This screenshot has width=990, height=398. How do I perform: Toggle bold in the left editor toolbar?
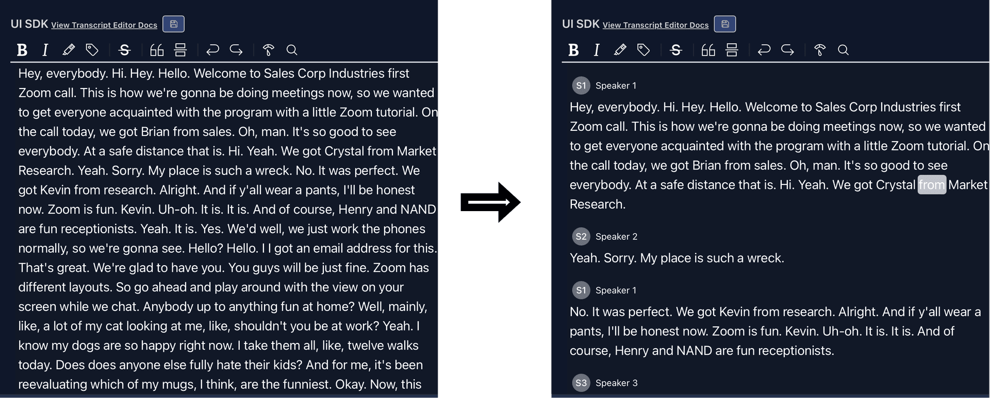[22, 50]
